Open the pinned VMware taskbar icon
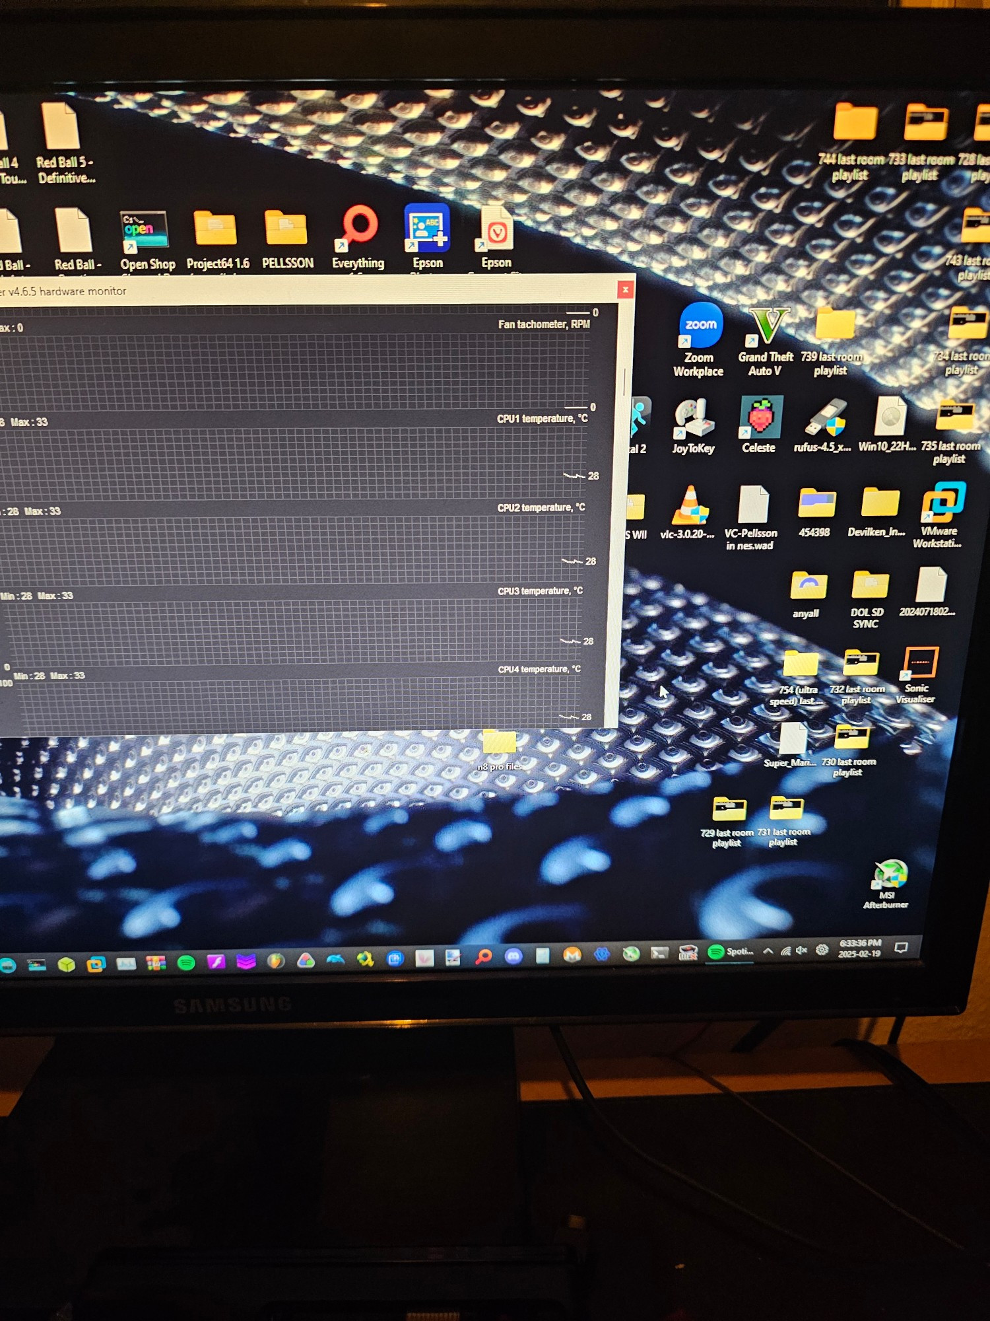Screen dimensions: 990x1321 point(96,964)
